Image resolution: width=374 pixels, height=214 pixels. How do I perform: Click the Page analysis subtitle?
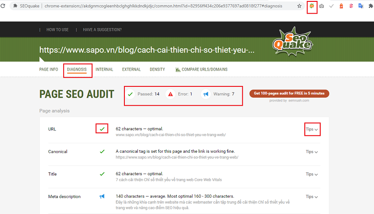tap(54, 111)
